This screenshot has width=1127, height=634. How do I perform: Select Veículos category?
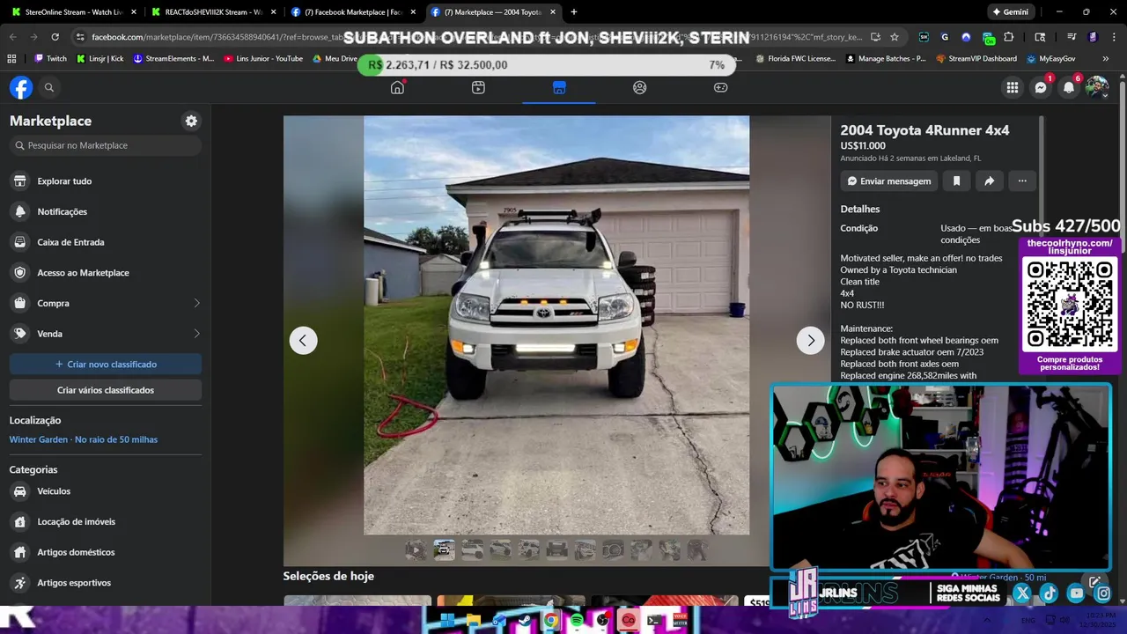pos(106,491)
